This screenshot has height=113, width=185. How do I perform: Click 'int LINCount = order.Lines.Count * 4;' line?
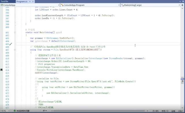pos(56,10)
